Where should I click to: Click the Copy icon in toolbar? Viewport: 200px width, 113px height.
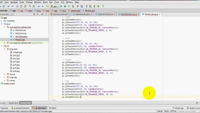(x=21, y=6)
